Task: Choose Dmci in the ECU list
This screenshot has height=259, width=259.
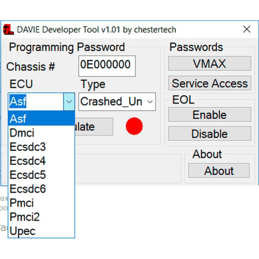Action: (x=41, y=133)
